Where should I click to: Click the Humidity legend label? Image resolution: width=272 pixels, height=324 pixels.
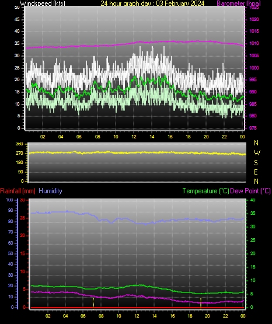tap(50, 191)
